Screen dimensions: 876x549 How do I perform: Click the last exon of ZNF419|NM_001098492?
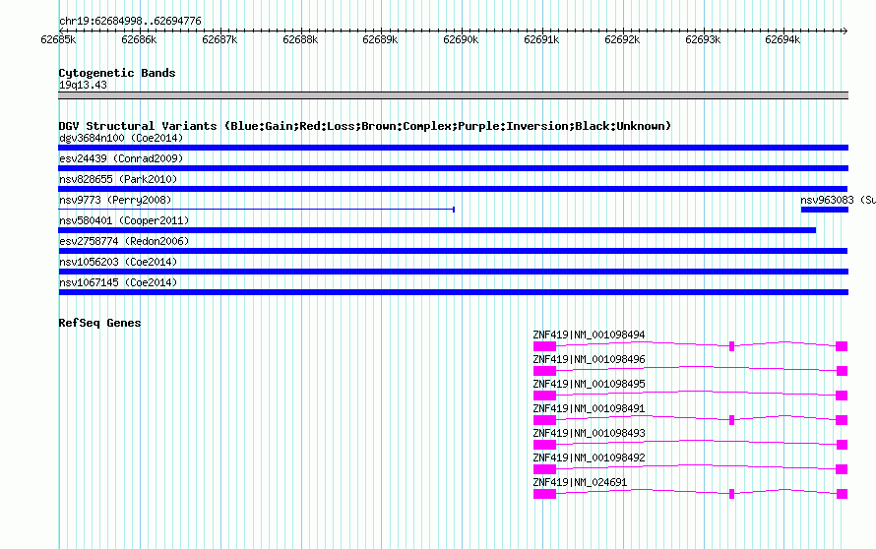tap(842, 469)
